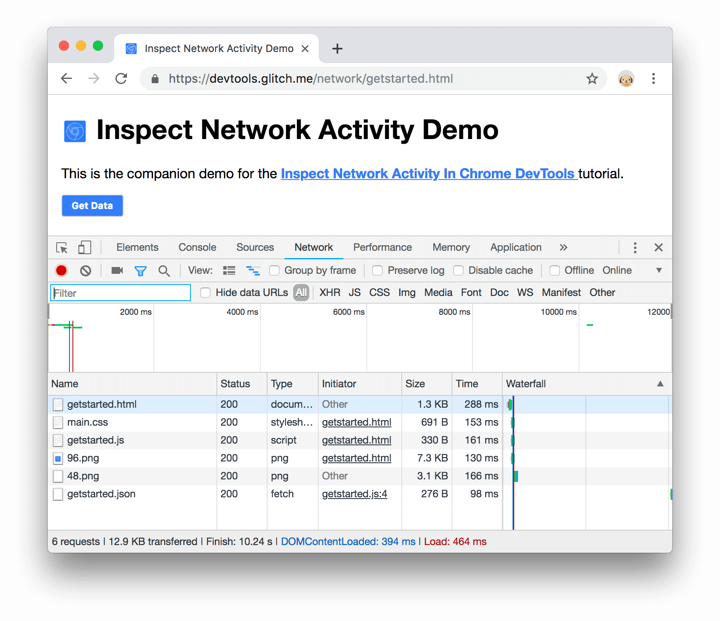Open the Inspect Network Activity tutorial link
720x621 pixels.
pyautogui.click(x=429, y=174)
